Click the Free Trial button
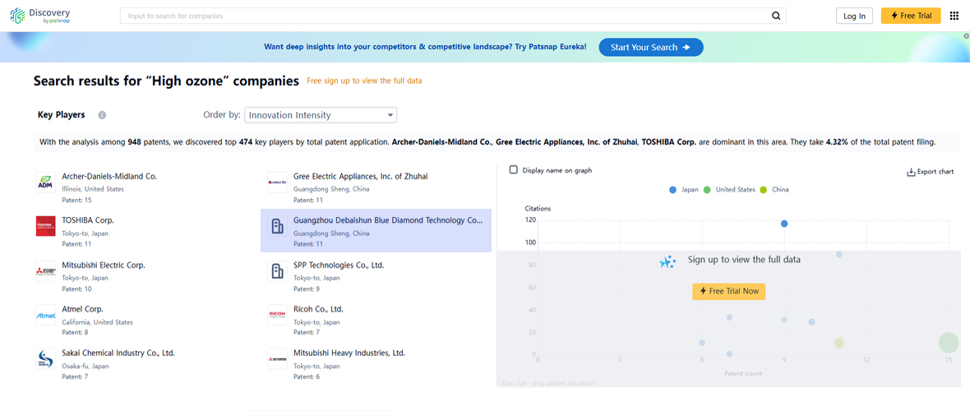Image resolution: width=970 pixels, height=411 pixels. [911, 16]
